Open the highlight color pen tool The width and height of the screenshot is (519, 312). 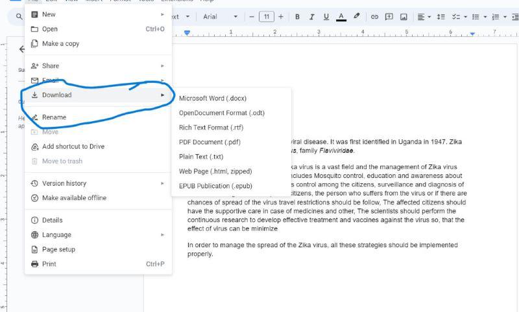(x=356, y=16)
